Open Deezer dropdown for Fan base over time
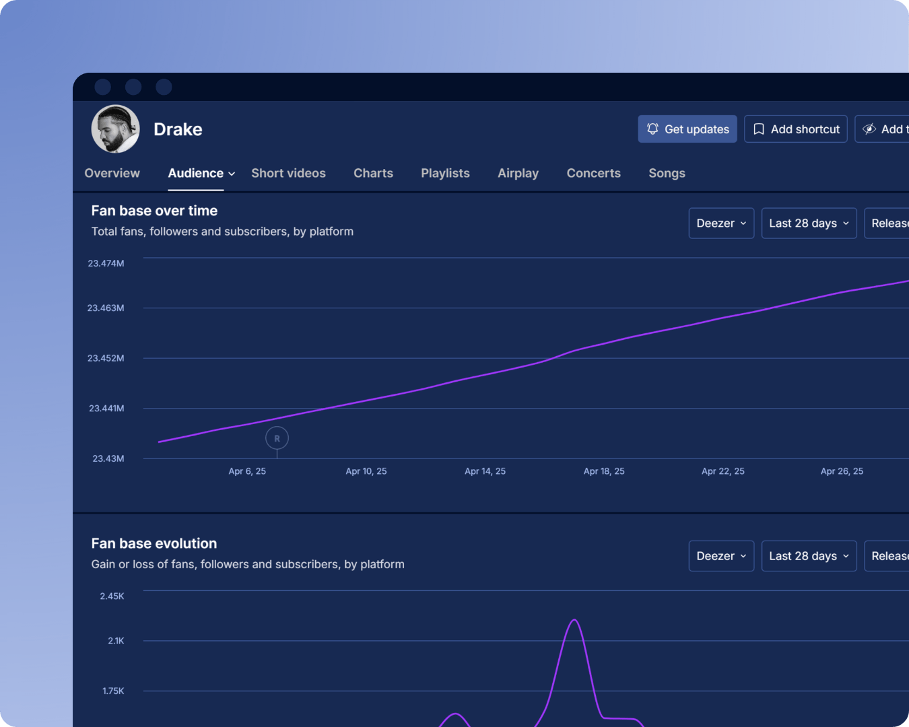Image resolution: width=909 pixels, height=727 pixels. [x=721, y=223]
